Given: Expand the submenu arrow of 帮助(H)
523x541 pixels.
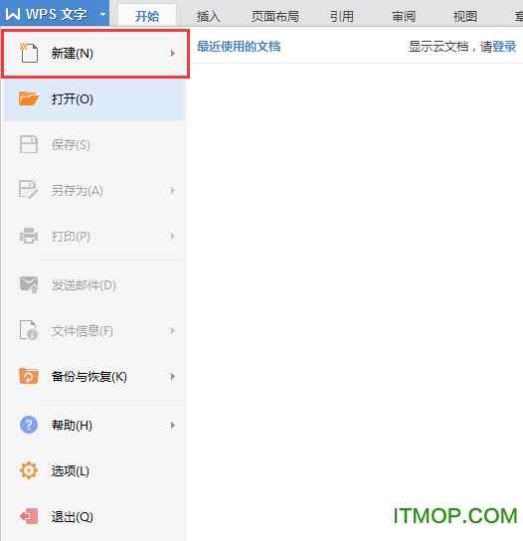Looking at the screenshot, I should tap(173, 425).
